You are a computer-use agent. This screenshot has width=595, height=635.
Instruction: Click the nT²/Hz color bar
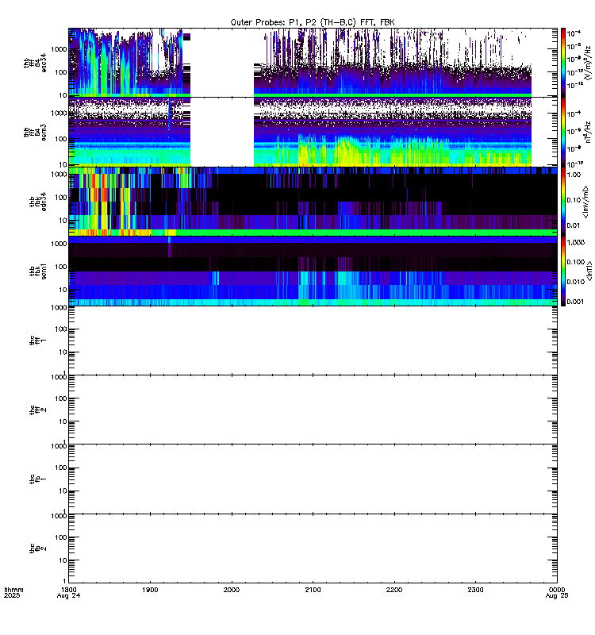(563, 132)
